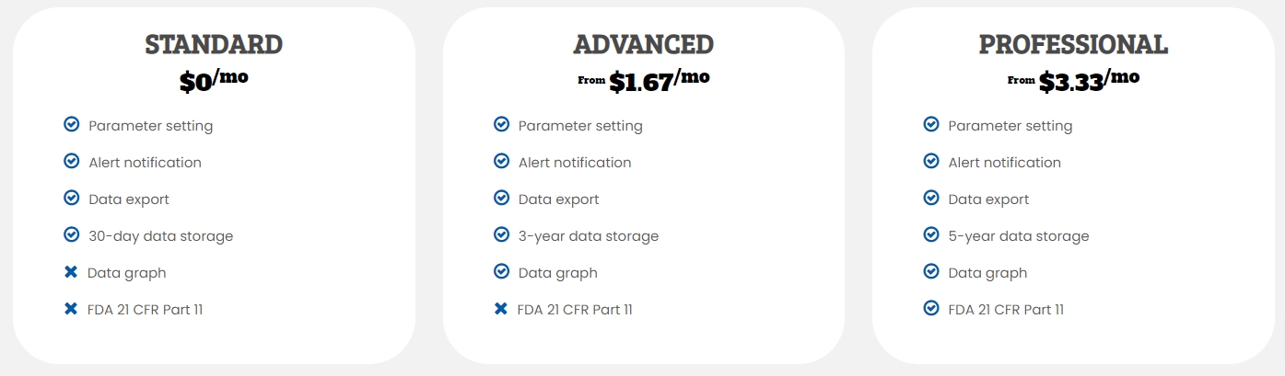Click the $1.67/mo price in Advanced
1285x376 pixels.
tap(660, 80)
